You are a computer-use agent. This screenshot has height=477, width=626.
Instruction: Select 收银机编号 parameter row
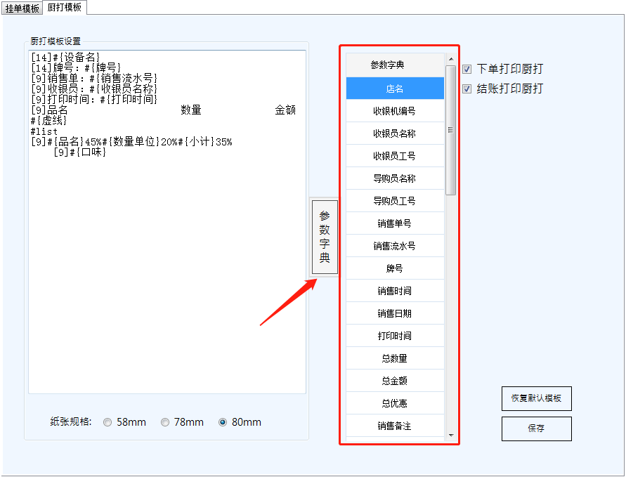coord(395,111)
